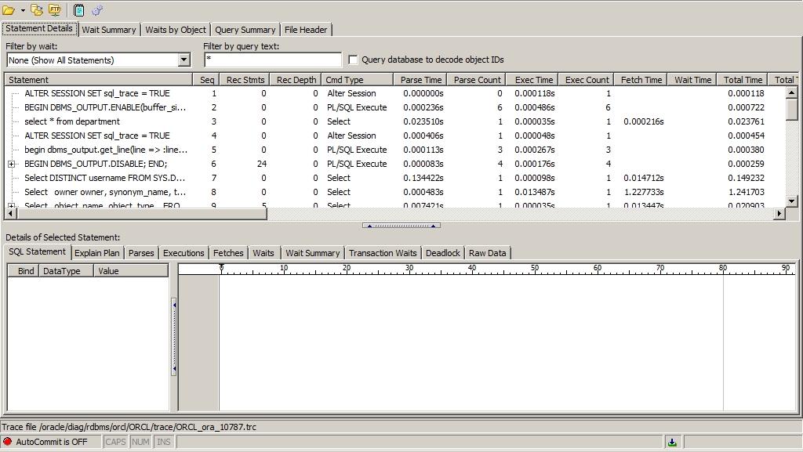Click the red AutoCommit status icon
Image resolution: width=803 pixels, height=452 pixels.
[8, 442]
